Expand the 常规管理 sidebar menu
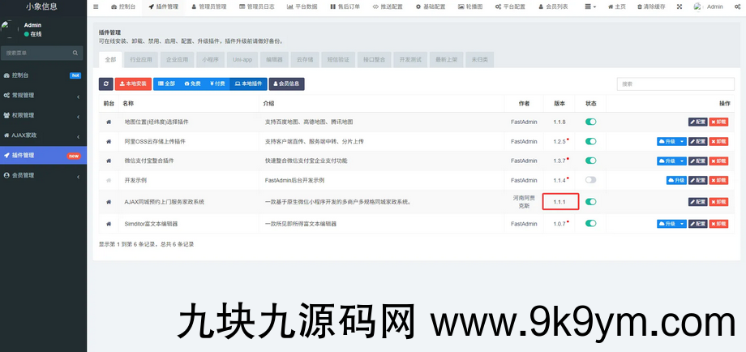The image size is (746, 352). point(43,95)
